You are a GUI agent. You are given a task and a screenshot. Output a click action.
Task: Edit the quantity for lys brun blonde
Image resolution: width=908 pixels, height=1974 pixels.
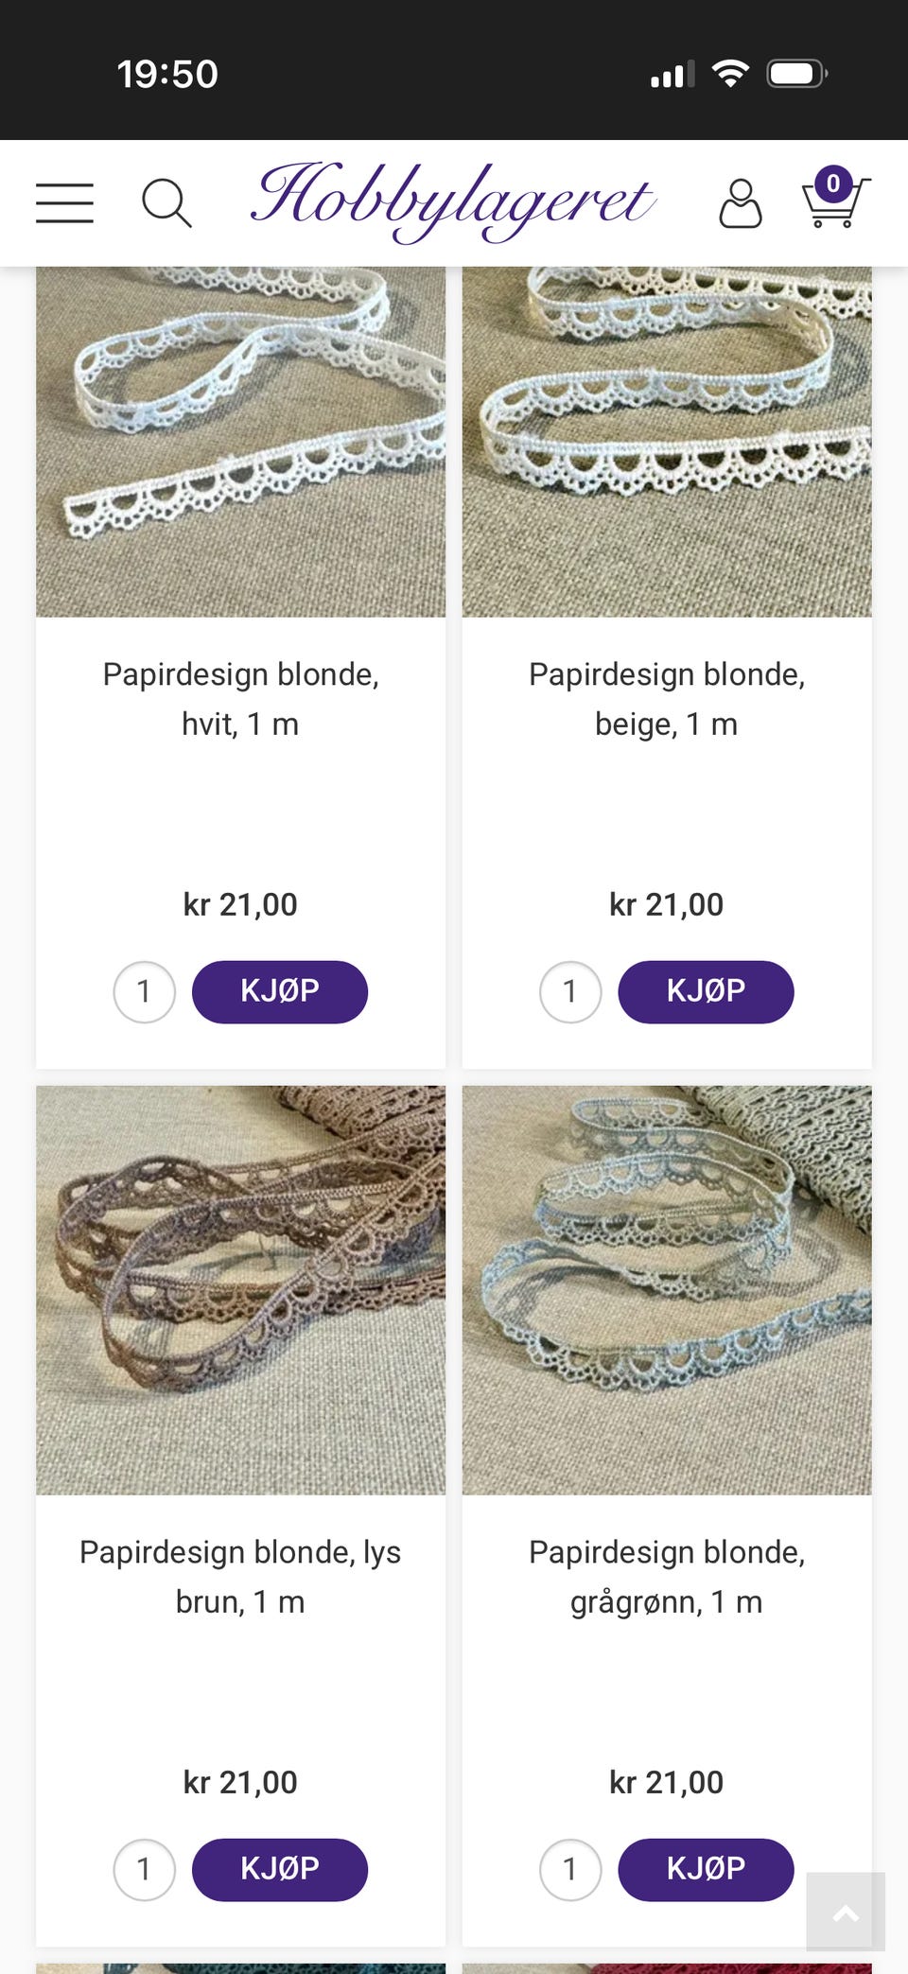pyautogui.click(x=144, y=1870)
